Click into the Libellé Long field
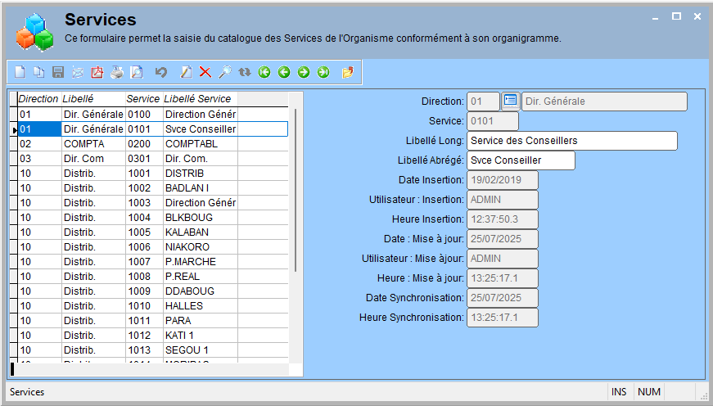 point(572,141)
